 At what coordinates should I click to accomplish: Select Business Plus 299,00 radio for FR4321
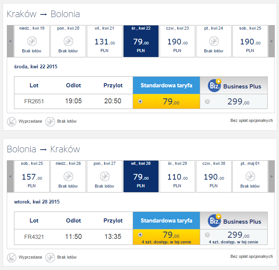pos(207,235)
